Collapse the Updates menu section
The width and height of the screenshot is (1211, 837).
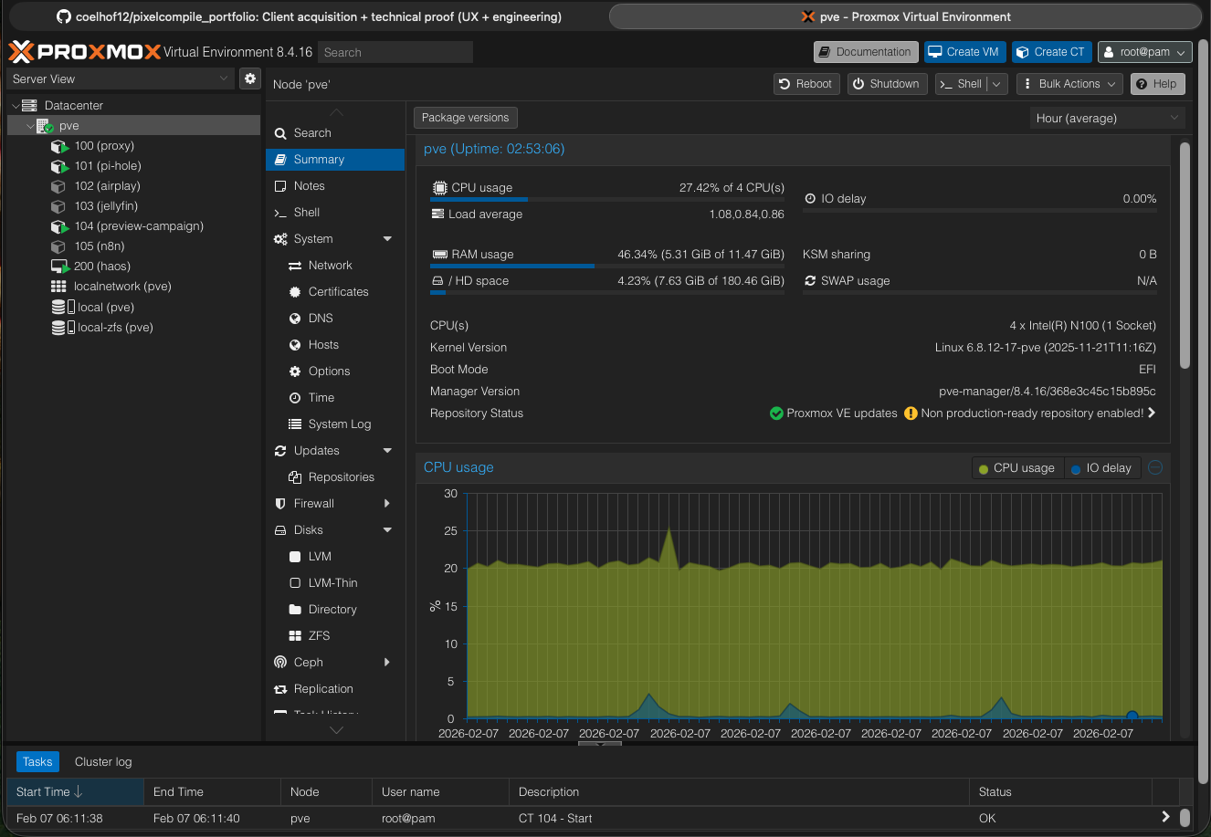pos(387,451)
